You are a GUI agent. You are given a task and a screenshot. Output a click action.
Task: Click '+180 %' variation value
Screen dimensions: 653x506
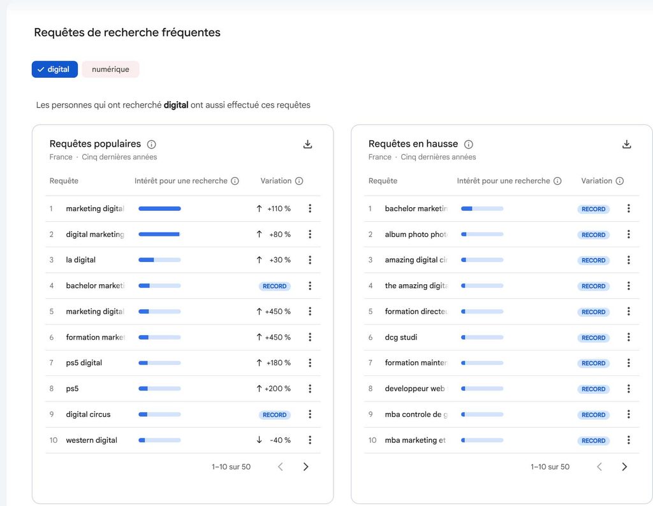click(x=279, y=363)
